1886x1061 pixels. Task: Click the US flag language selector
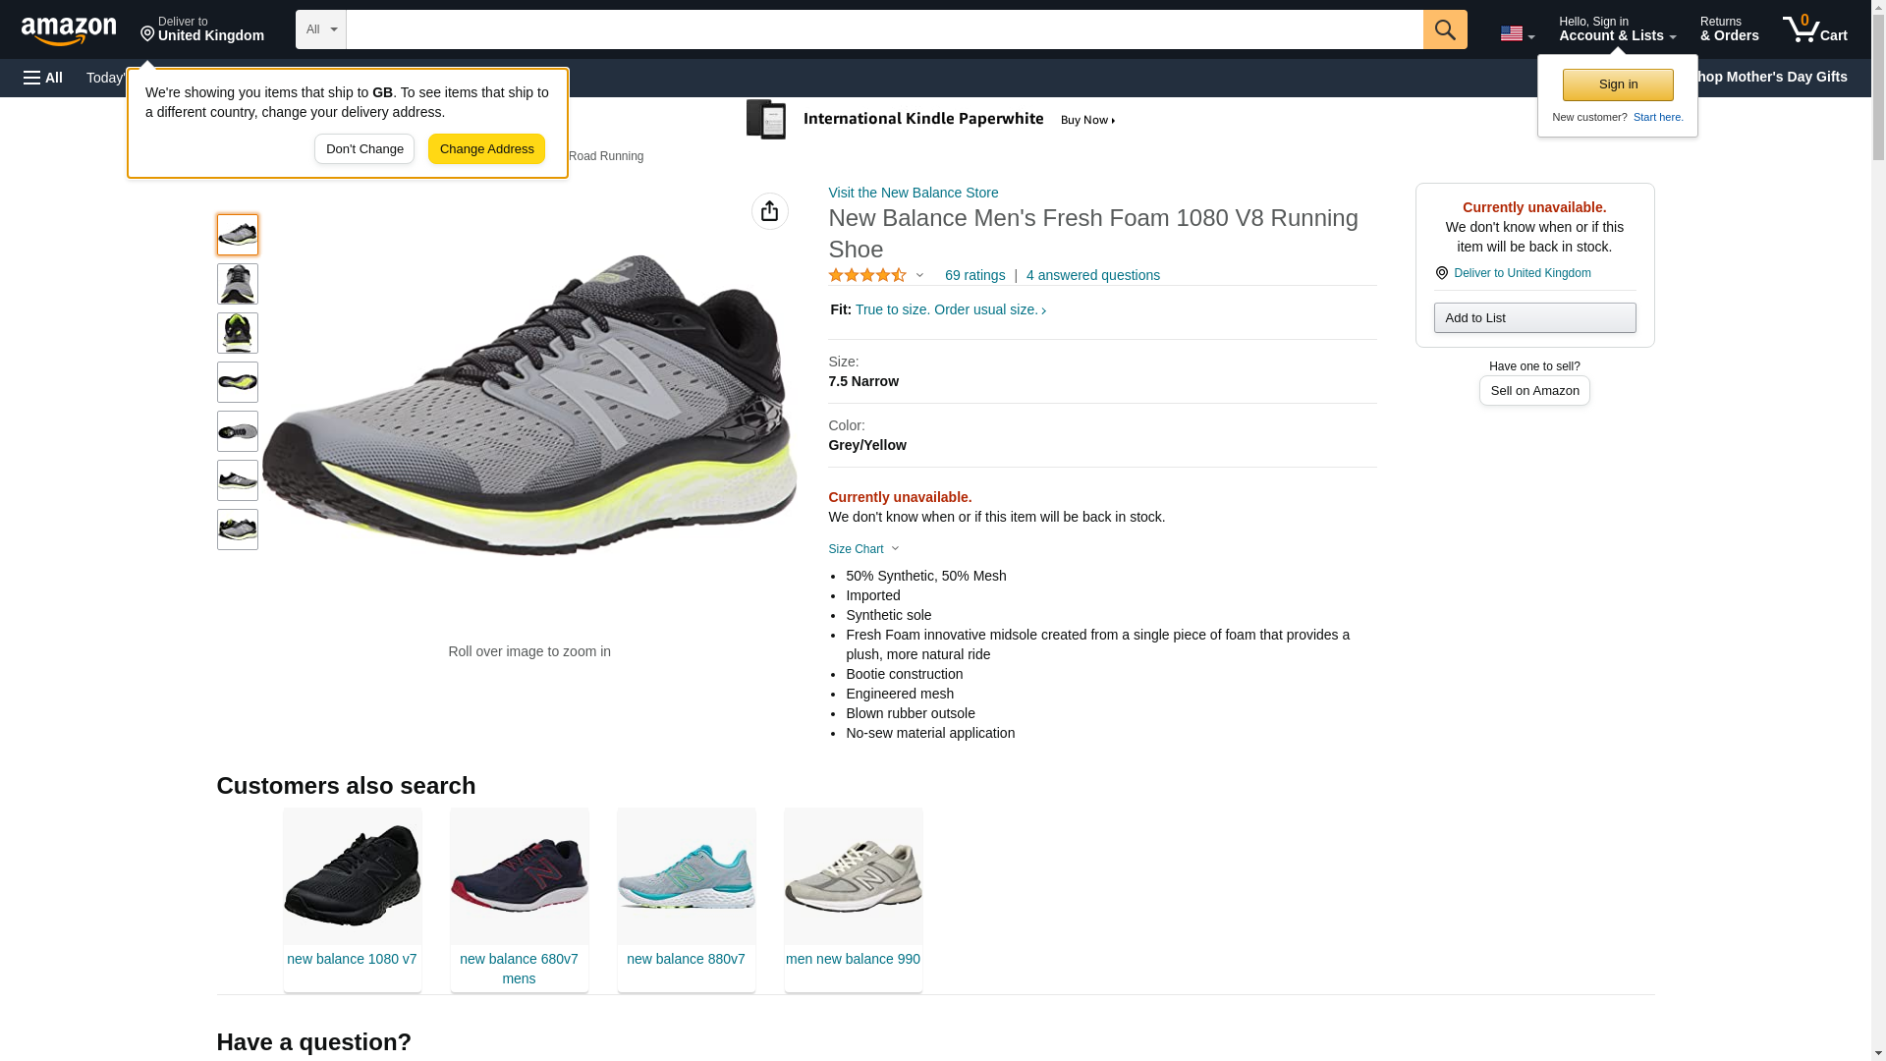click(1516, 33)
